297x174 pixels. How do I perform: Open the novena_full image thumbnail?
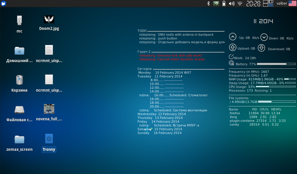coord(49,108)
